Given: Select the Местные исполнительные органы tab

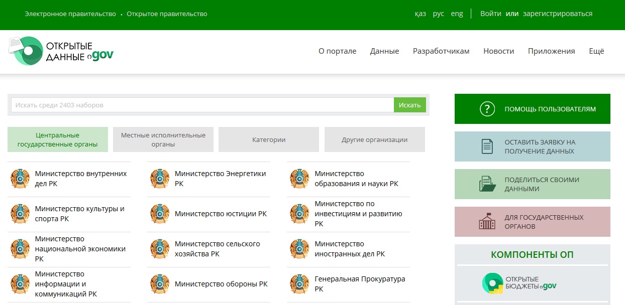Looking at the screenshot, I should 163,139.
